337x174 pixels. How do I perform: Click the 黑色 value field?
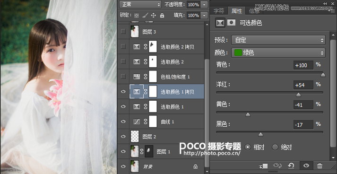[303, 125]
